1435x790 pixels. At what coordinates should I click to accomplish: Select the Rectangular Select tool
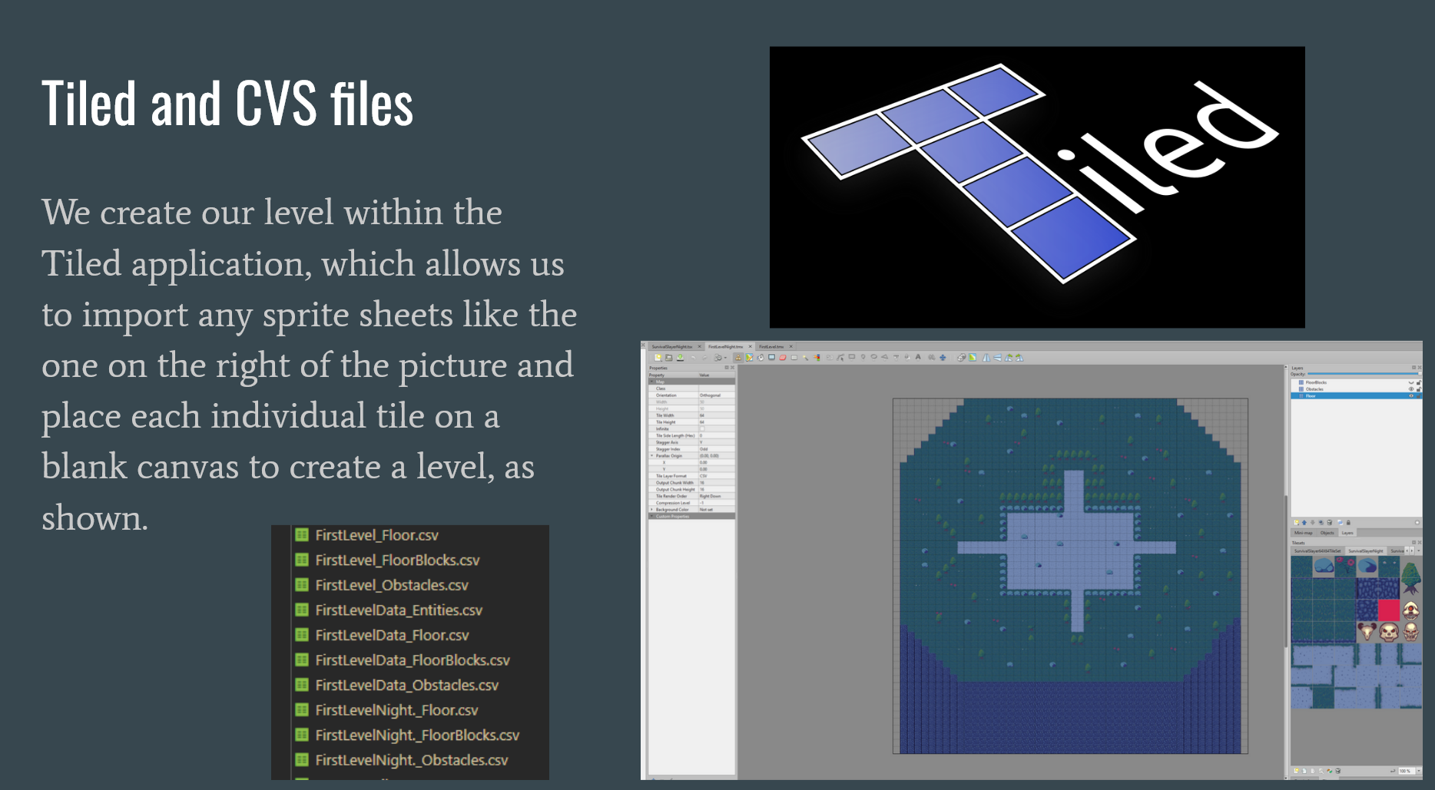794,358
